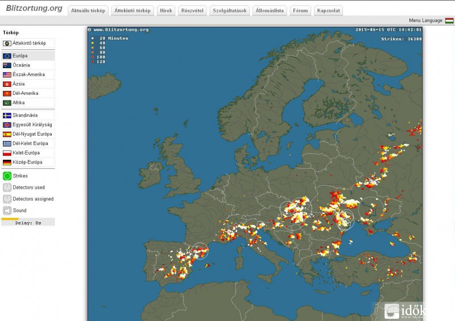Click the flag icon next to Afrika
The image size is (455, 321).
pyautogui.click(x=7, y=103)
